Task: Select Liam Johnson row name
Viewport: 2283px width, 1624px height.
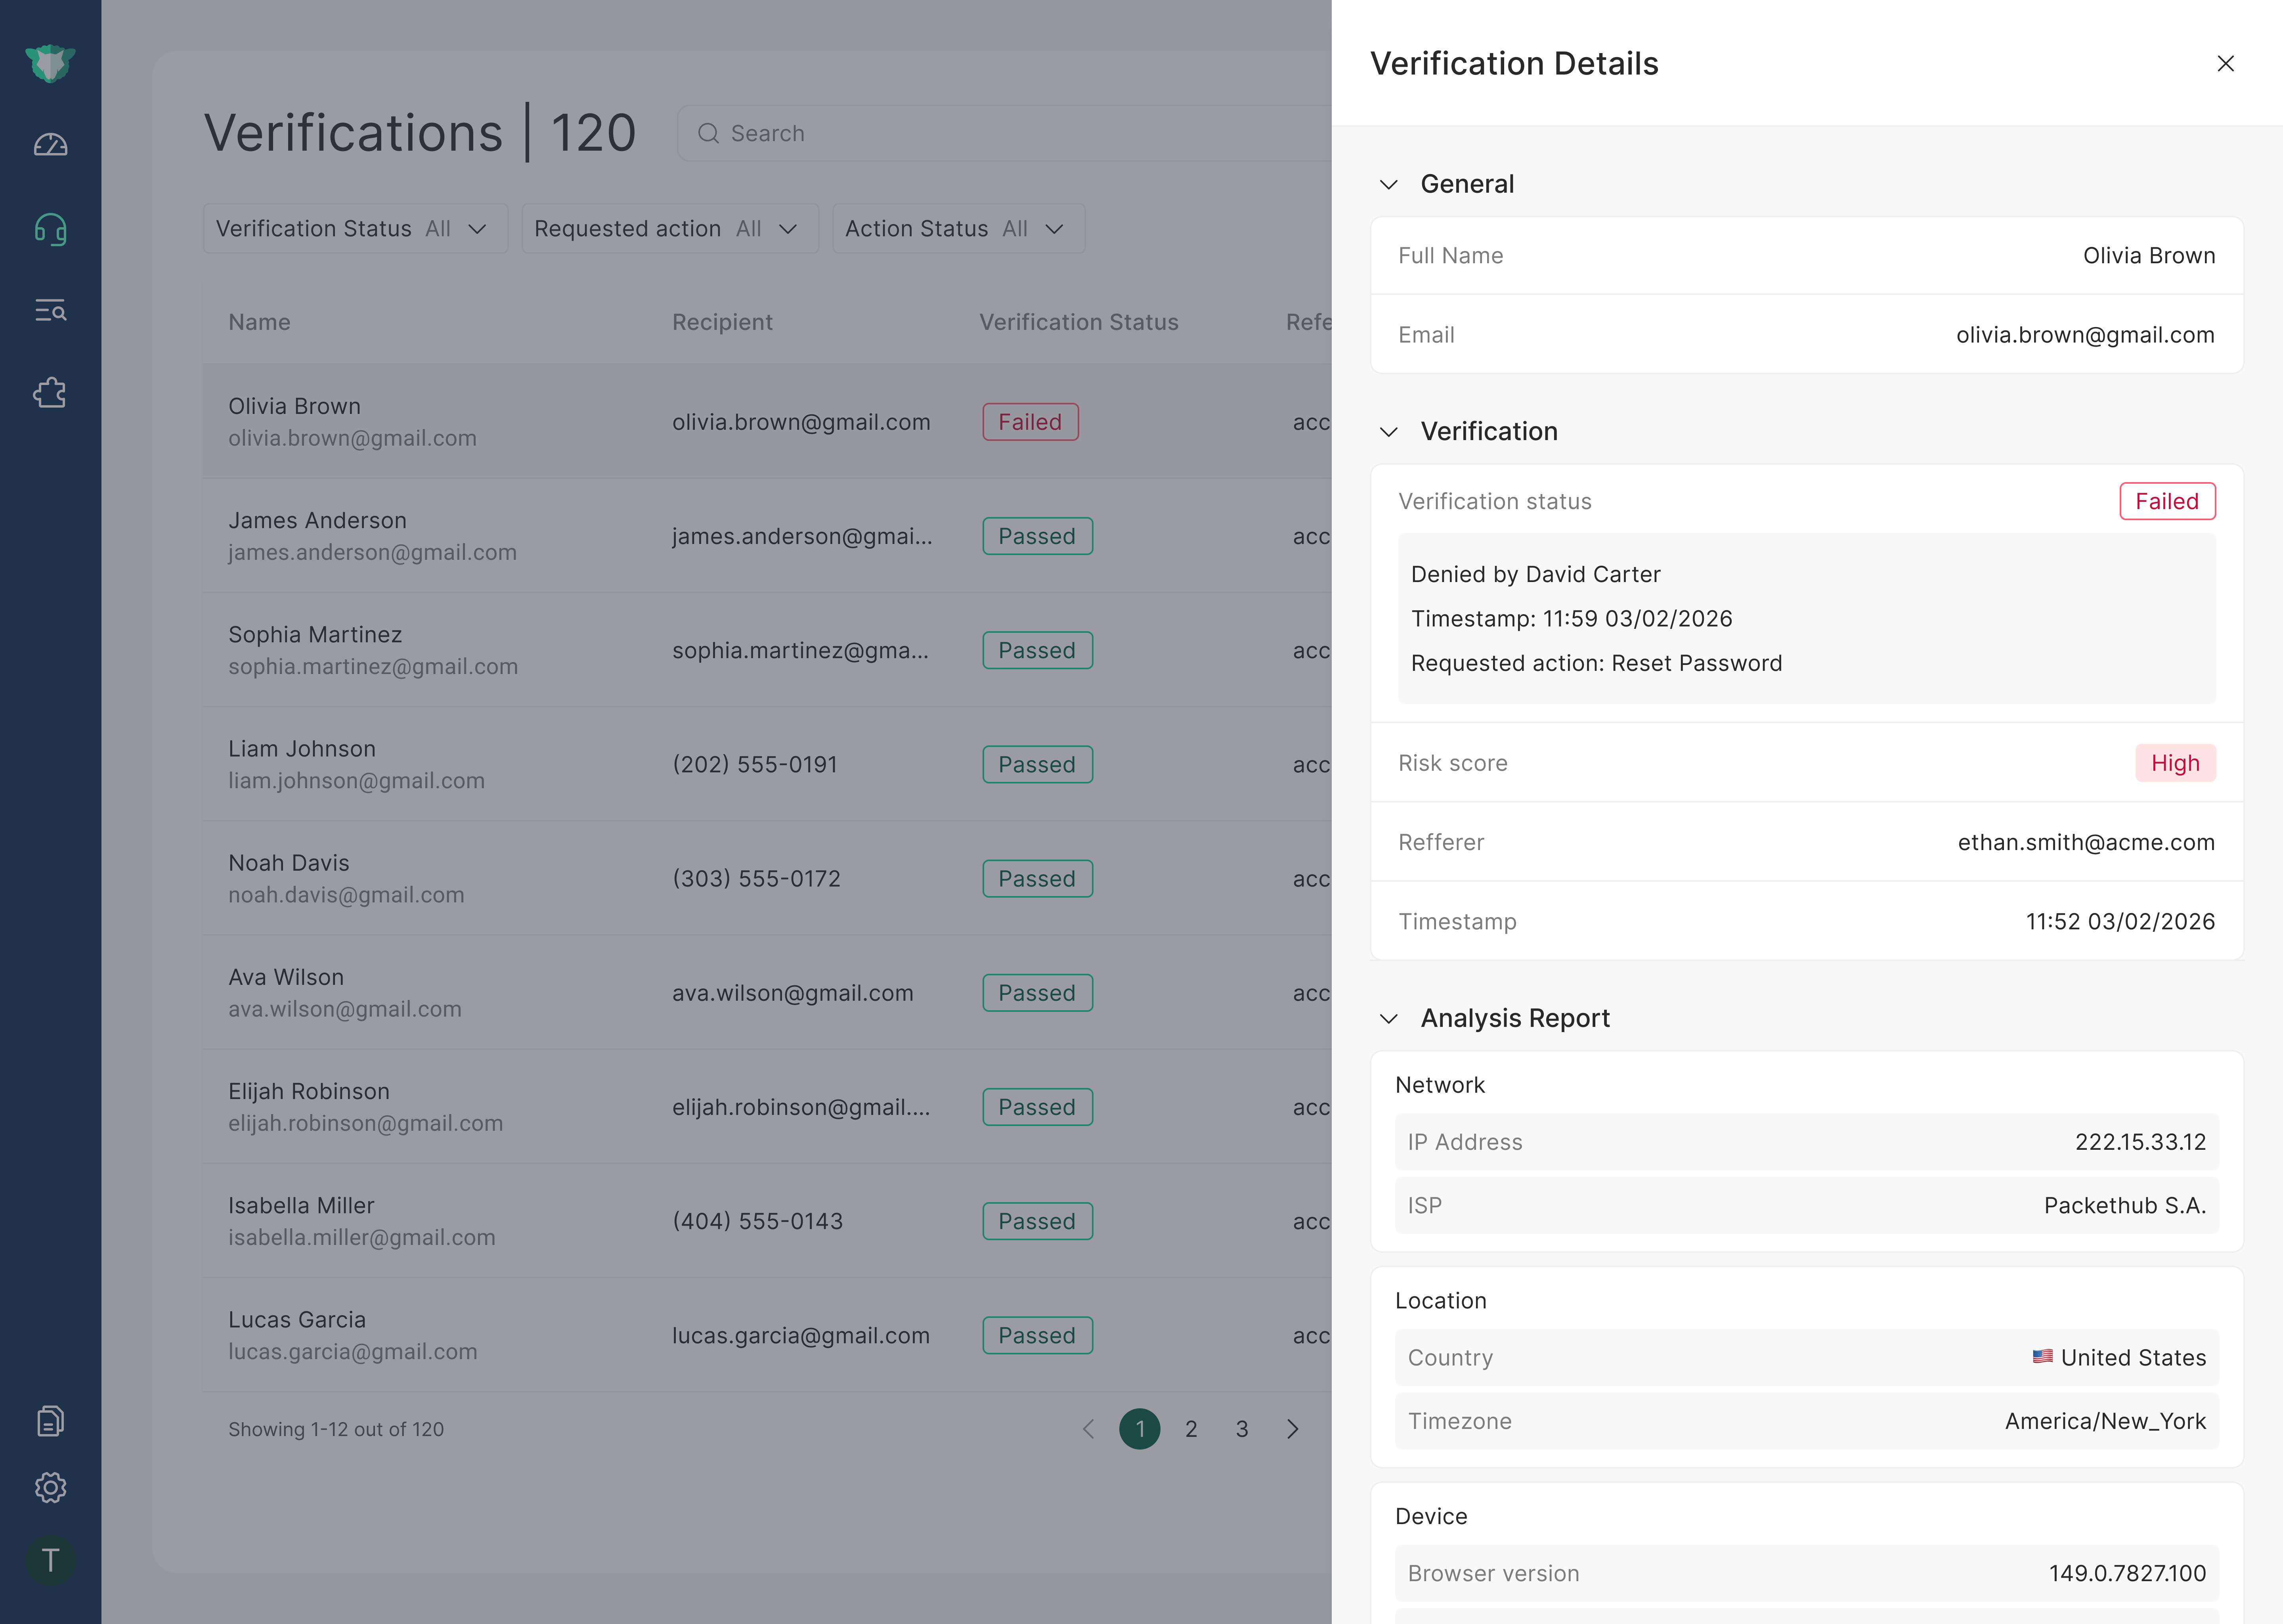Action: pos(302,748)
